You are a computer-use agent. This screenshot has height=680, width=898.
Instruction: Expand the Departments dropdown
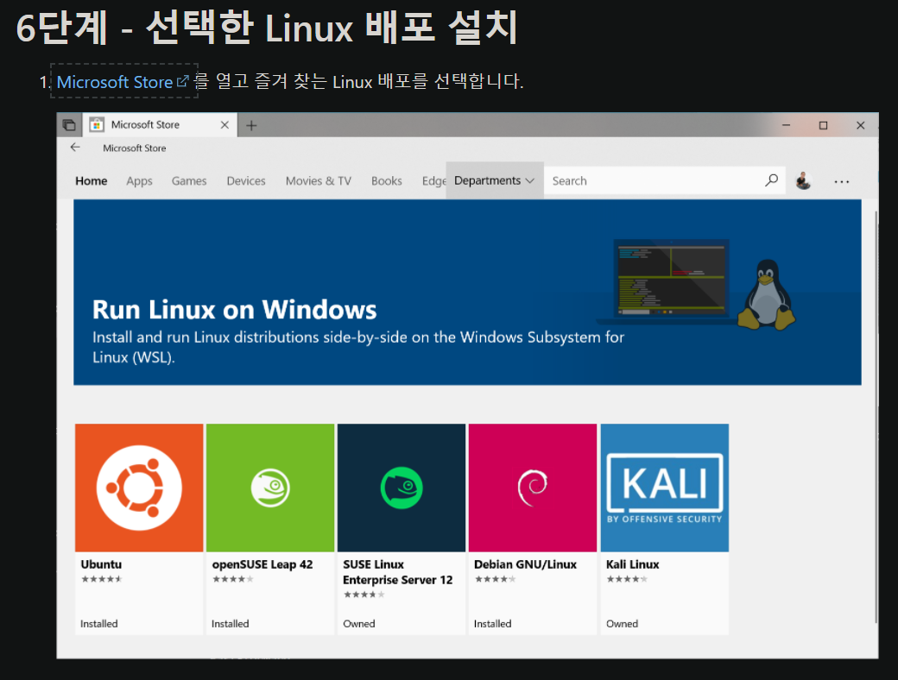pyautogui.click(x=494, y=181)
